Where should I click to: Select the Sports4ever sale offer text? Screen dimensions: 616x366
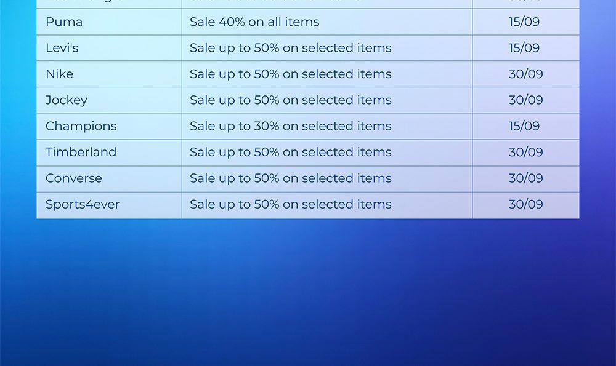pyautogui.click(x=290, y=204)
